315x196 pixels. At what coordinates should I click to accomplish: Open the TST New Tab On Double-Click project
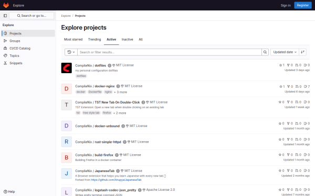pos(108,102)
